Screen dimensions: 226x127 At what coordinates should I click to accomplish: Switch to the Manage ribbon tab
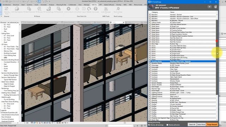[87, 5]
